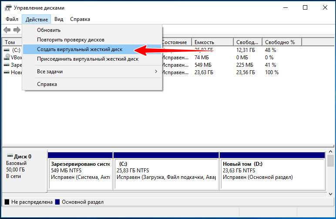The width and height of the screenshot is (336, 219).
Task: Close the Disk Management window
Action: point(325,8)
